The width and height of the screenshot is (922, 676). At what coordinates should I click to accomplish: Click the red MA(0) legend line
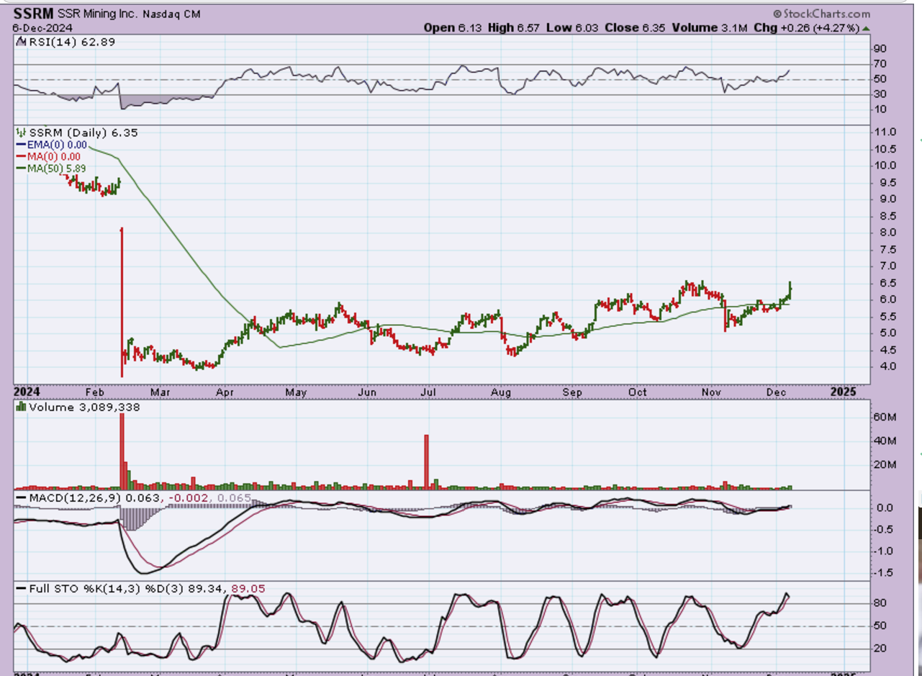click(x=20, y=156)
